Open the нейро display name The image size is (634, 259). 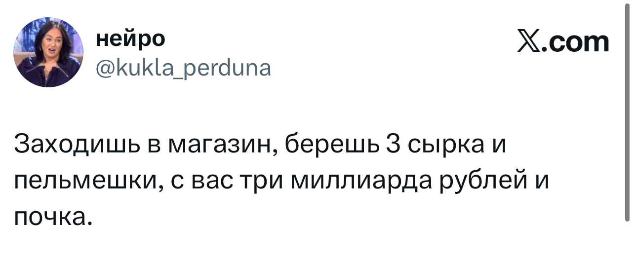(130, 39)
